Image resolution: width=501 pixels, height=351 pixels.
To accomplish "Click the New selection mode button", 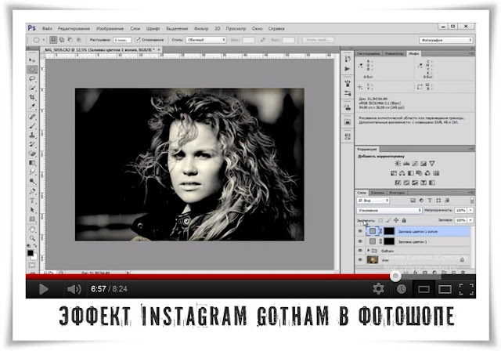I will point(53,40).
